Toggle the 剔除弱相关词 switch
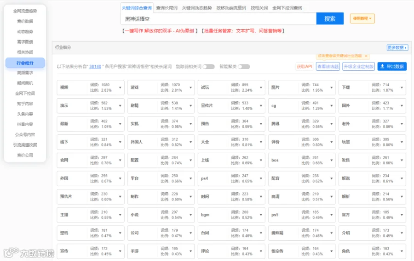This screenshot has height=261, width=414. pos(209,67)
